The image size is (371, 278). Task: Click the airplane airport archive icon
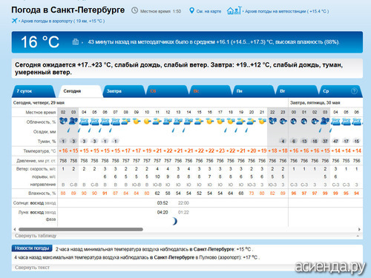pyautogui.click(x=15, y=21)
